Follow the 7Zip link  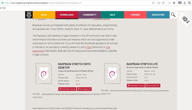[x=89, y=47]
